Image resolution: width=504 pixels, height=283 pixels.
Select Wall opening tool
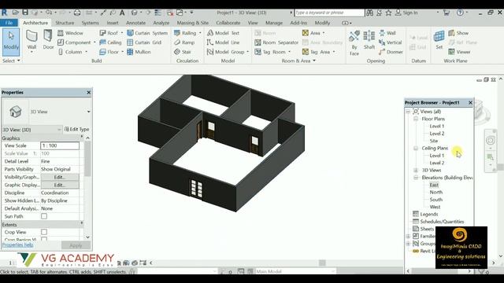pos(387,33)
